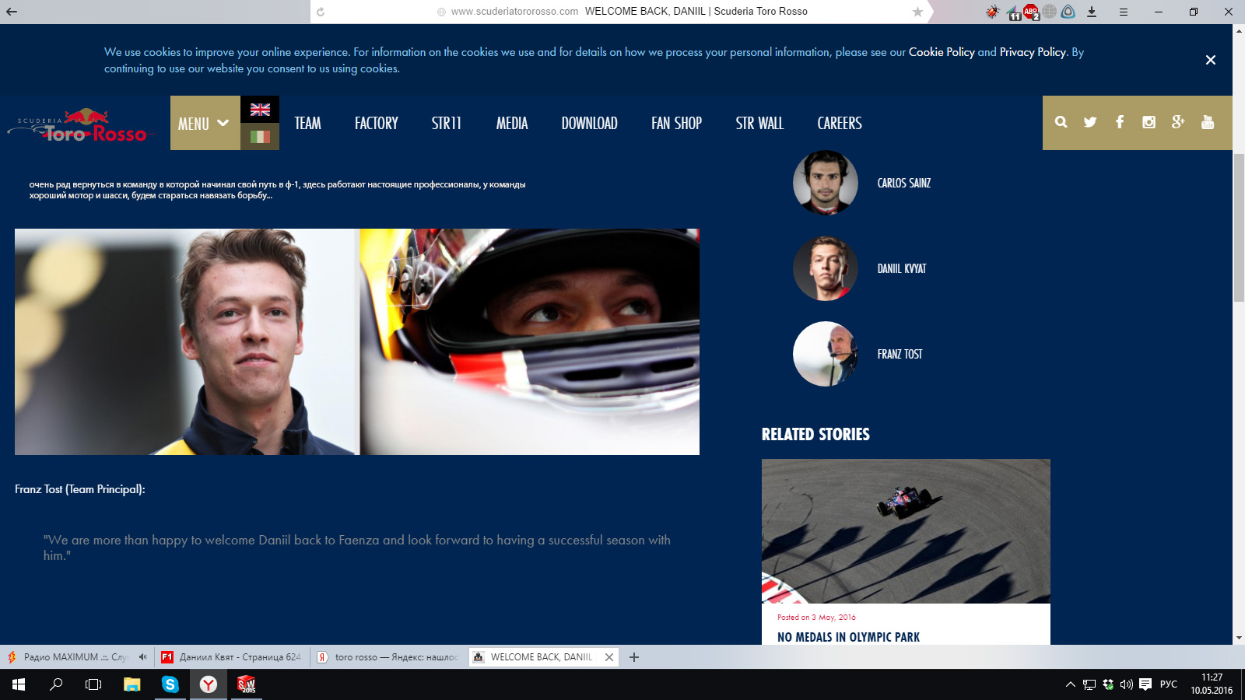Viewport: 1245px width, 700px height.
Task: Open the FAN SHOP navigation item
Action: [x=677, y=123]
